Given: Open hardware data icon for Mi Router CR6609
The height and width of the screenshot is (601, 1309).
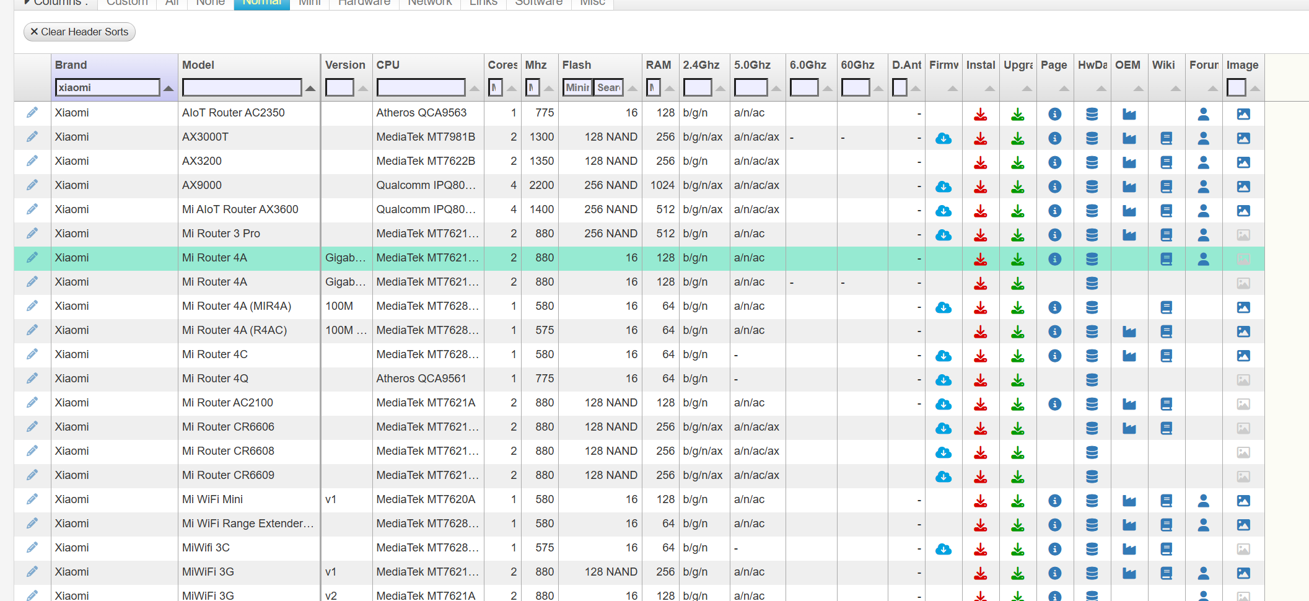Looking at the screenshot, I should point(1092,476).
